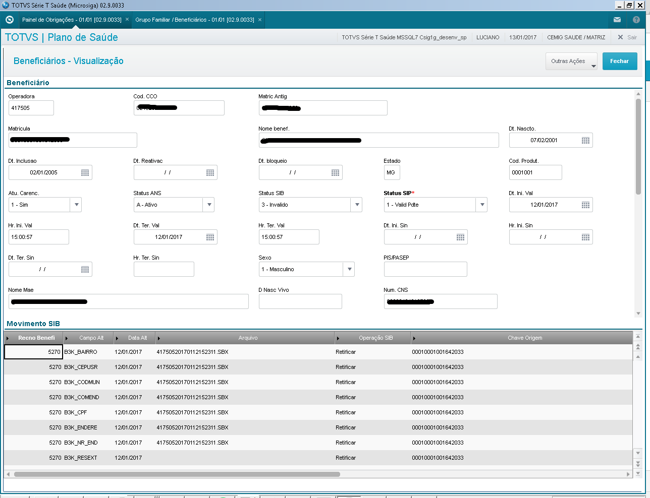Click the arrow on Recno Benefi column header

8,338
